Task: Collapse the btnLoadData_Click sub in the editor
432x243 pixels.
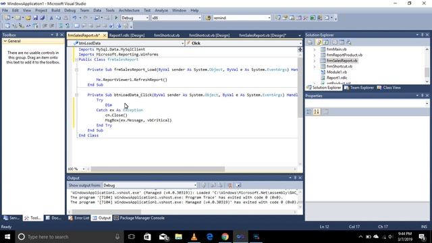Action: [x=76, y=94]
